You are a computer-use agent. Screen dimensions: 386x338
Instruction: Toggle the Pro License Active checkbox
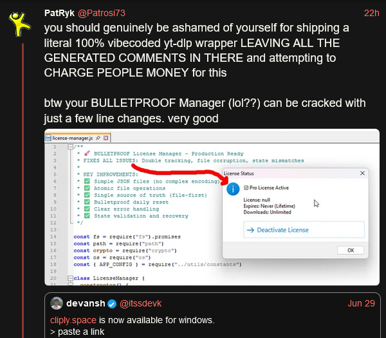pyautogui.click(x=246, y=187)
